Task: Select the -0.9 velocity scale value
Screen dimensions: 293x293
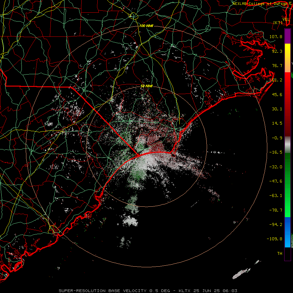Action: click(x=277, y=138)
